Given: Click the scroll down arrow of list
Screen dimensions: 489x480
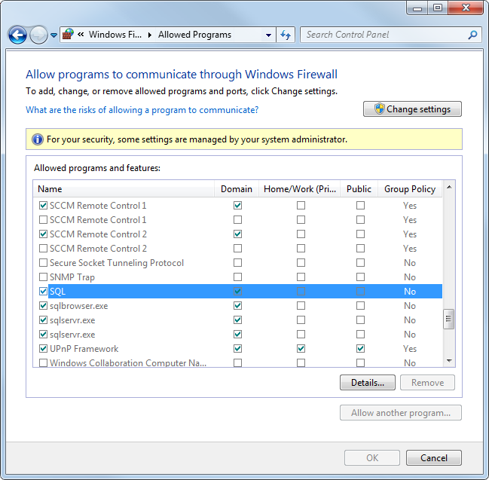Looking at the screenshot, I should tap(449, 361).
